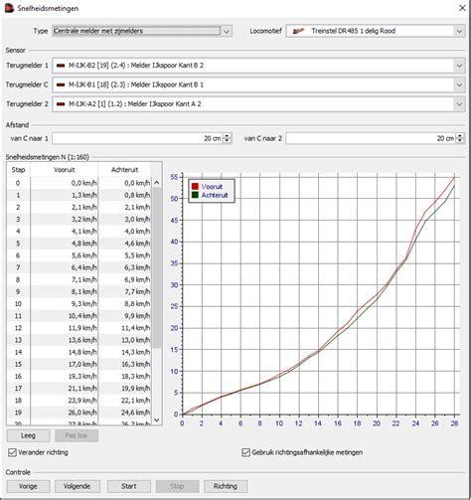
Task: Open the Type dropdown arrow
Action: [227, 31]
